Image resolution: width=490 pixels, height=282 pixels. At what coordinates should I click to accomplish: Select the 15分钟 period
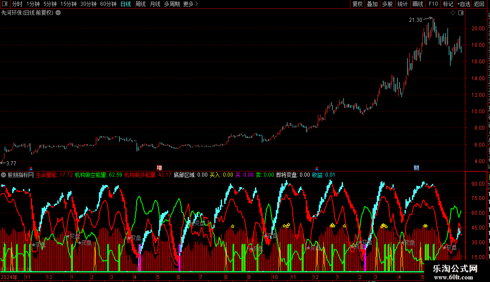(68, 4)
